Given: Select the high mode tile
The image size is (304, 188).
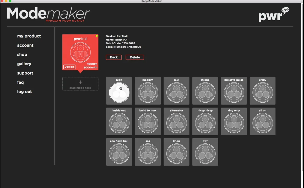Looking at the screenshot, I should (119, 91).
